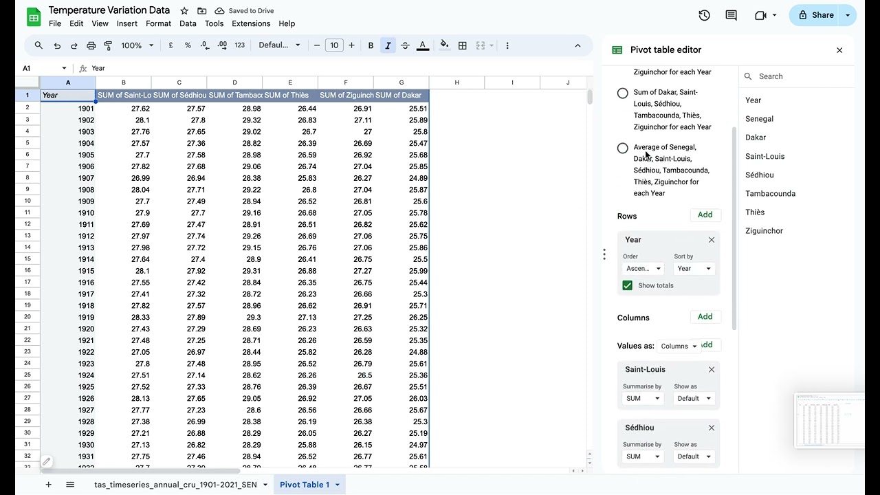Start a meeting with camera icon
Image resolution: width=880 pixels, height=495 pixels.
(760, 15)
